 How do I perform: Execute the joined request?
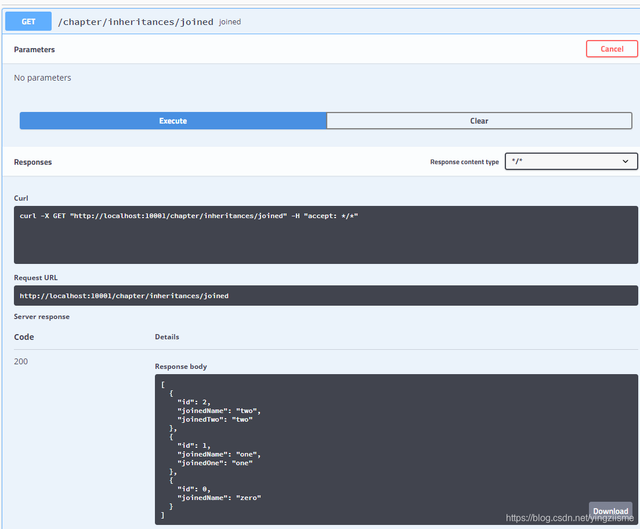pyautogui.click(x=173, y=121)
